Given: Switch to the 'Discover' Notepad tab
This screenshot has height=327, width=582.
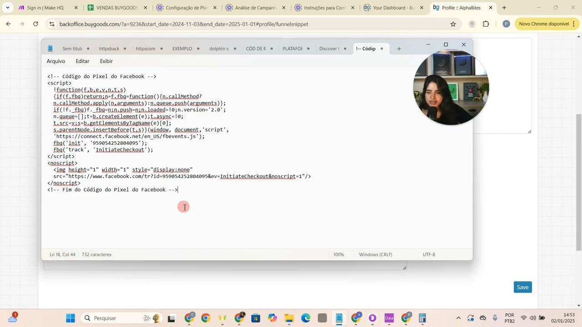Looking at the screenshot, I should pos(329,49).
